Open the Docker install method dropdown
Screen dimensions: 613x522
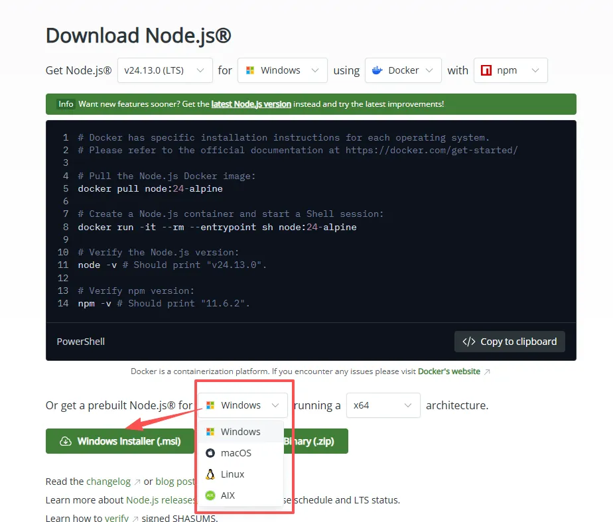[403, 70]
